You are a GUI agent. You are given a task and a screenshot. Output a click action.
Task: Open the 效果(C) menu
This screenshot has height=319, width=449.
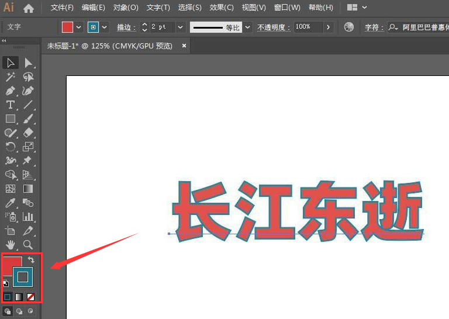[x=222, y=8]
